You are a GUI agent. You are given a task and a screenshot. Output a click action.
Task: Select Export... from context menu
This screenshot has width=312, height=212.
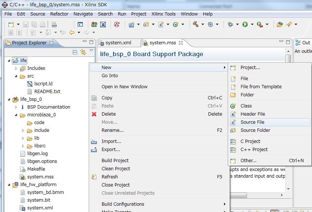pos(159,150)
